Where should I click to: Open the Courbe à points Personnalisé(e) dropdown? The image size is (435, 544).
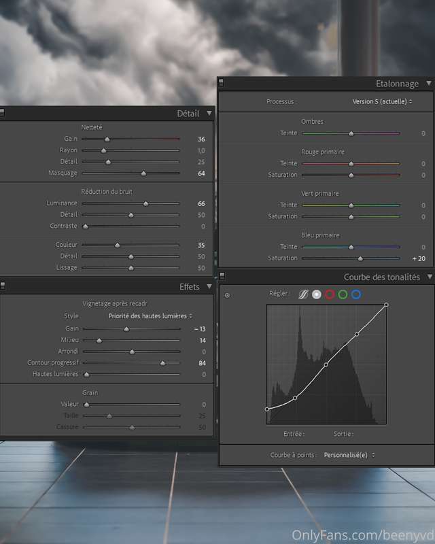tap(349, 455)
